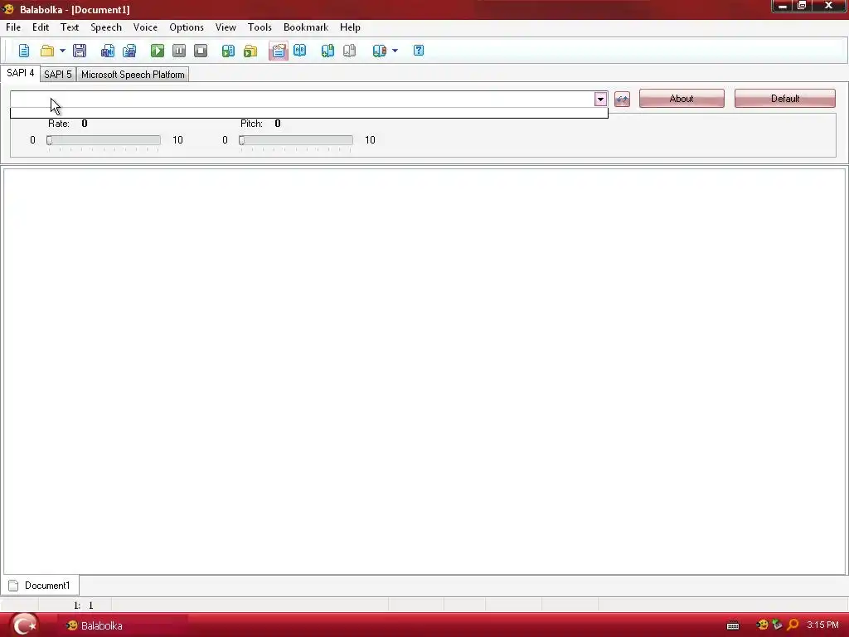Open the pronunciation dictionary book icon

point(300,51)
